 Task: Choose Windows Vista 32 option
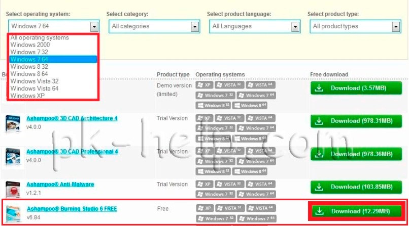click(x=53, y=81)
